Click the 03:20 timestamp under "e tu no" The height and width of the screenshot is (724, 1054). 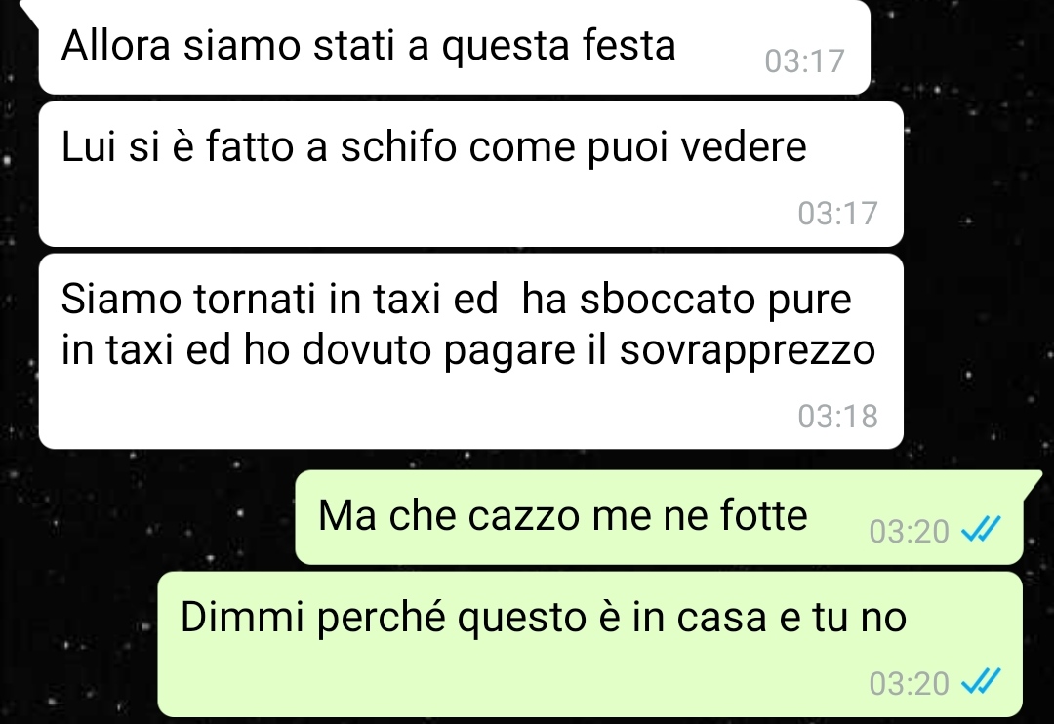click(909, 684)
